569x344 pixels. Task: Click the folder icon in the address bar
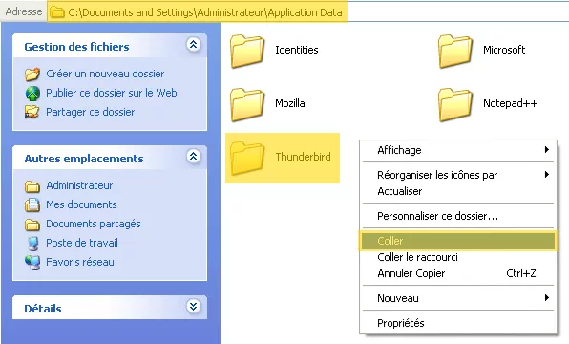pos(57,12)
